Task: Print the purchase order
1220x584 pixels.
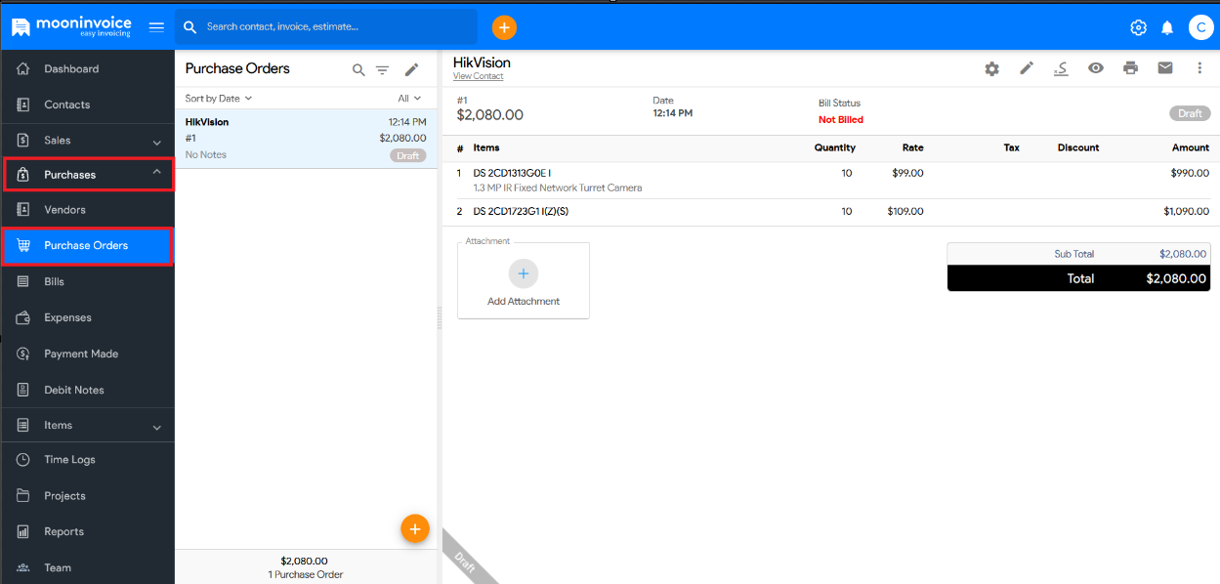Action: point(1131,68)
